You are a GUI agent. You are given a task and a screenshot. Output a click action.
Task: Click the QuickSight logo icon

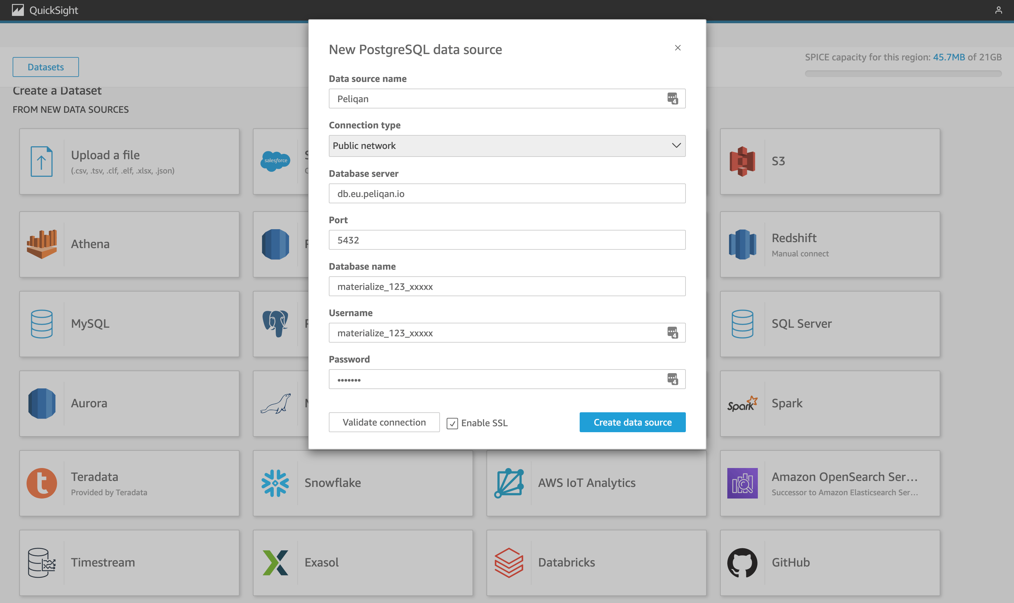18,10
